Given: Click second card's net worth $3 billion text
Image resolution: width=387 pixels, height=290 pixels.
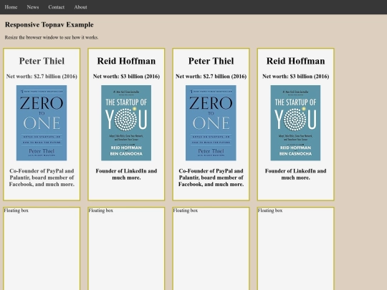Looking at the screenshot, I should click(x=126, y=77).
